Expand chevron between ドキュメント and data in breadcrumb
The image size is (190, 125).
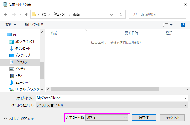(70, 14)
